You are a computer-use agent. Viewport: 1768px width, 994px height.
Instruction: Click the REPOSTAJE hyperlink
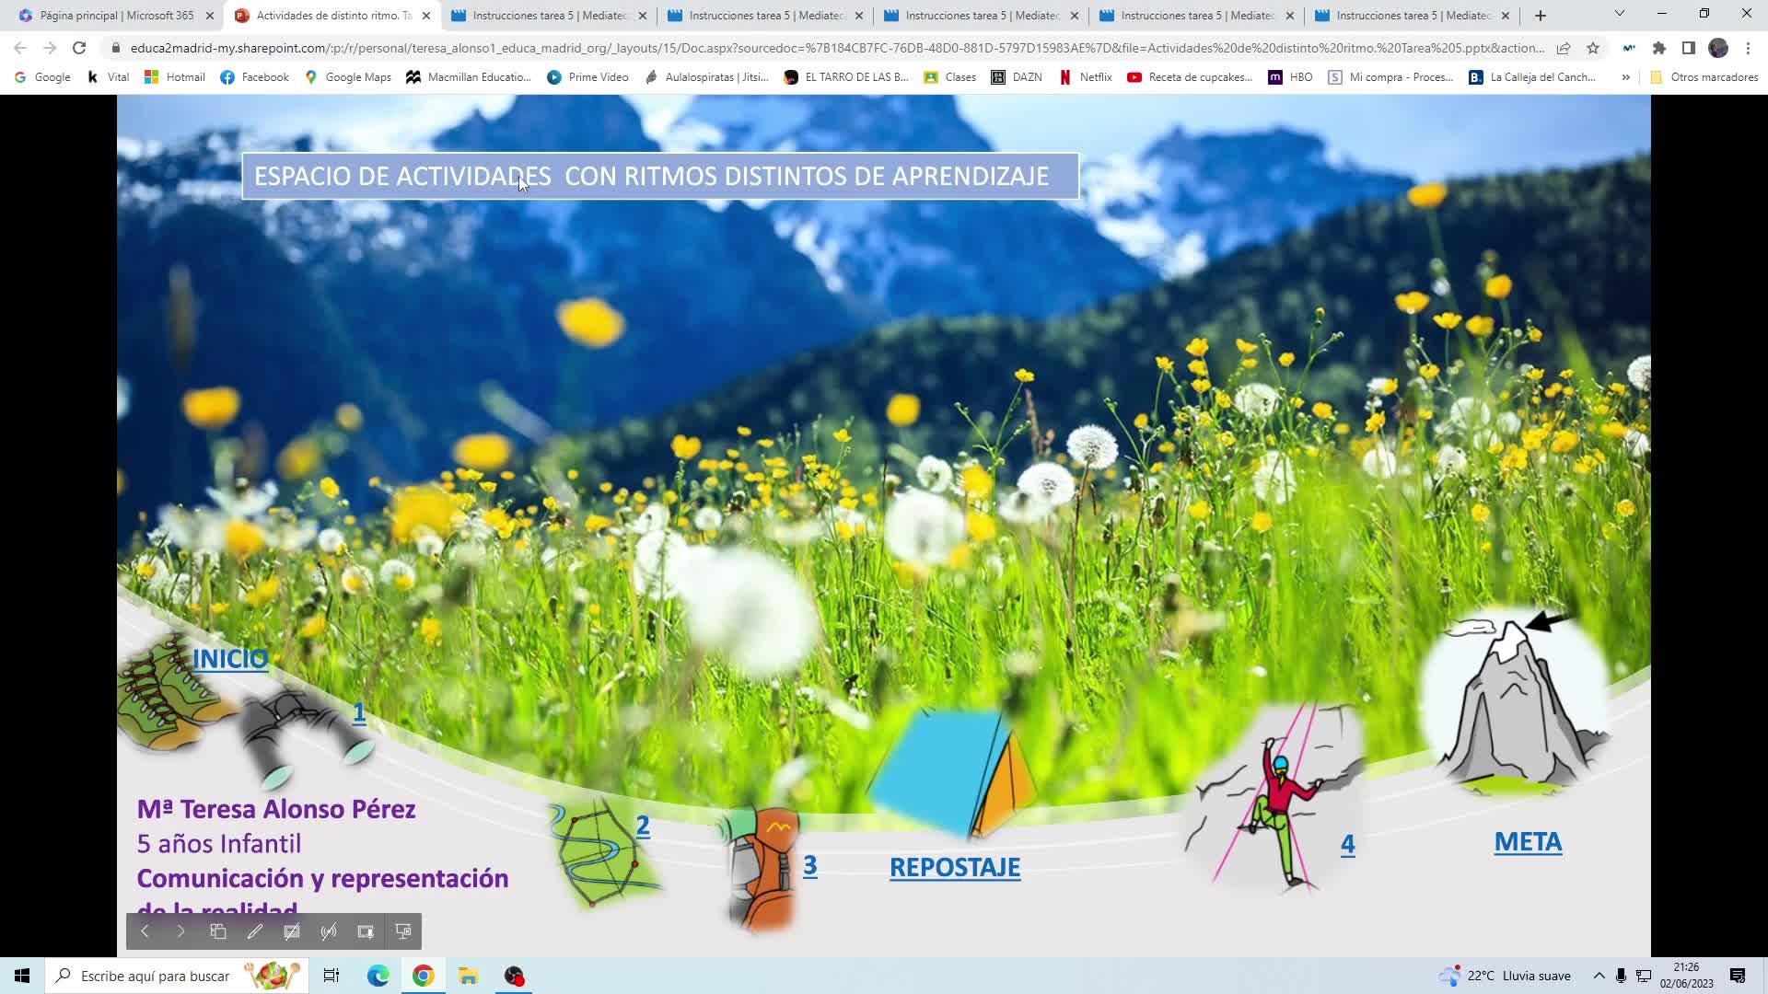click(955, 867)
